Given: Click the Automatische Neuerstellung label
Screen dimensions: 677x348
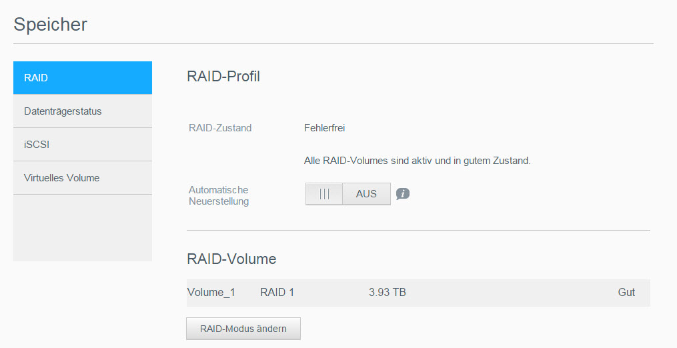Looking at the screenshot, I should tap(219, 195).
